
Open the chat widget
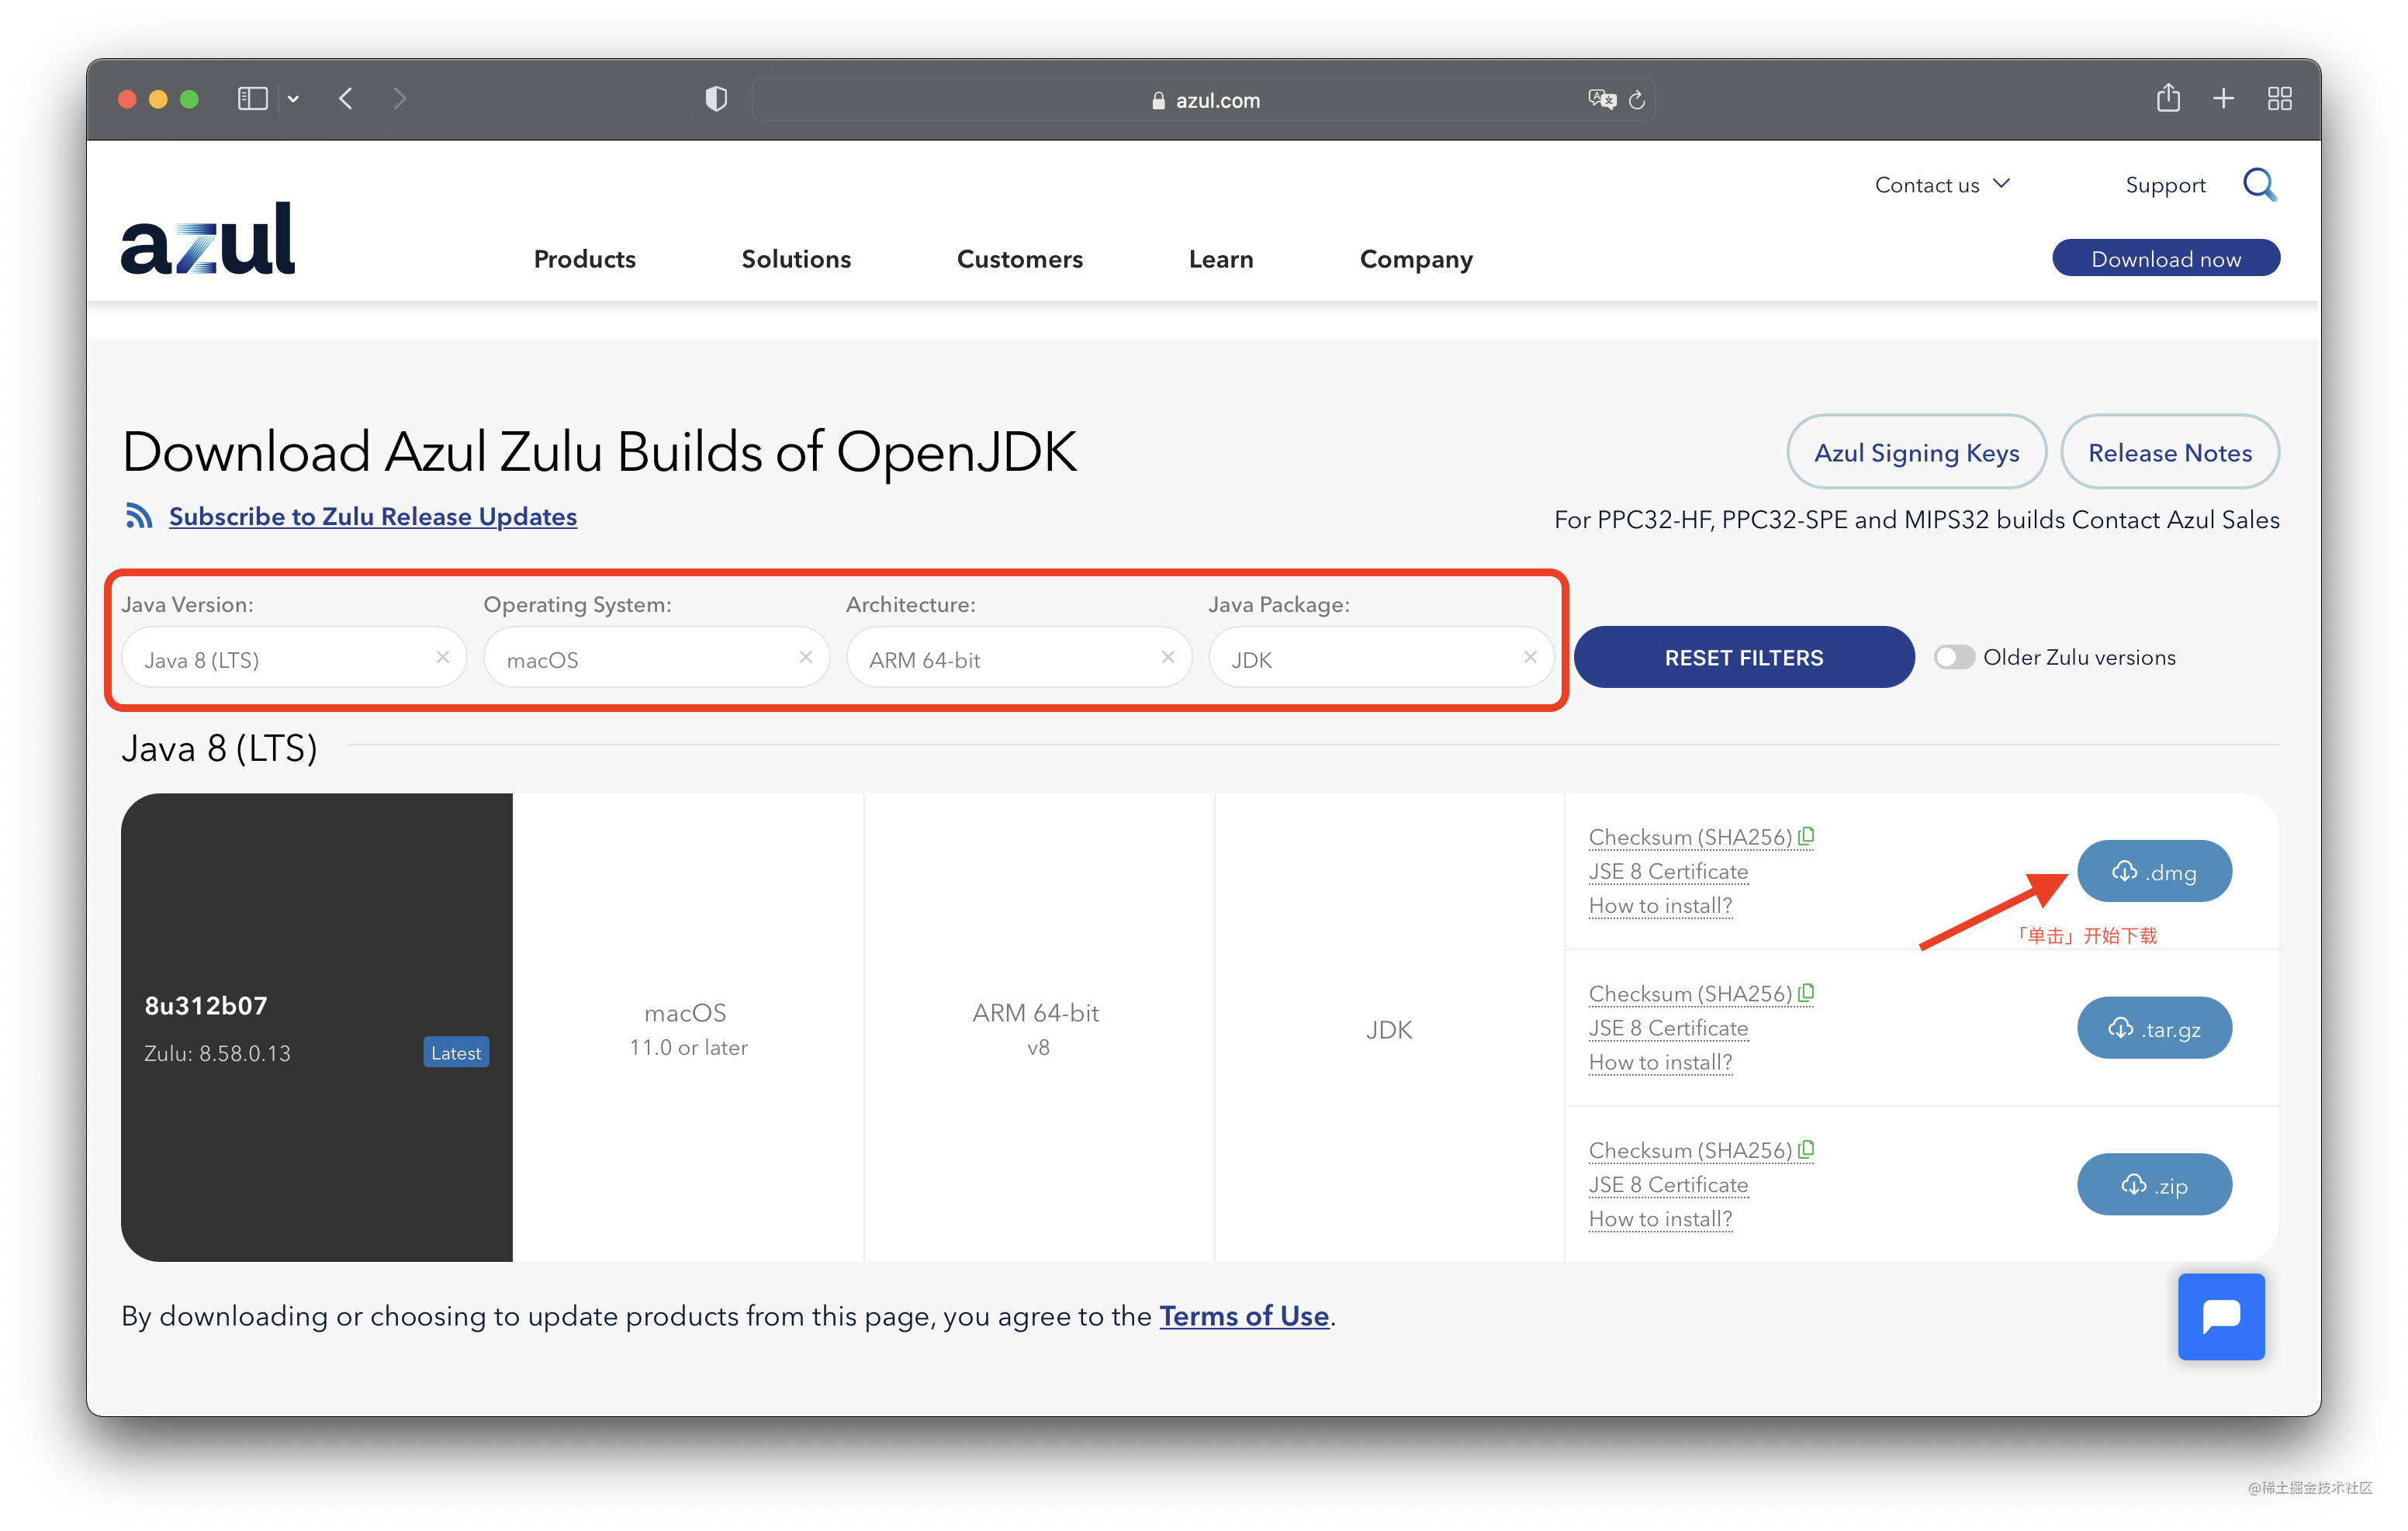[x=2221, y=1317]
